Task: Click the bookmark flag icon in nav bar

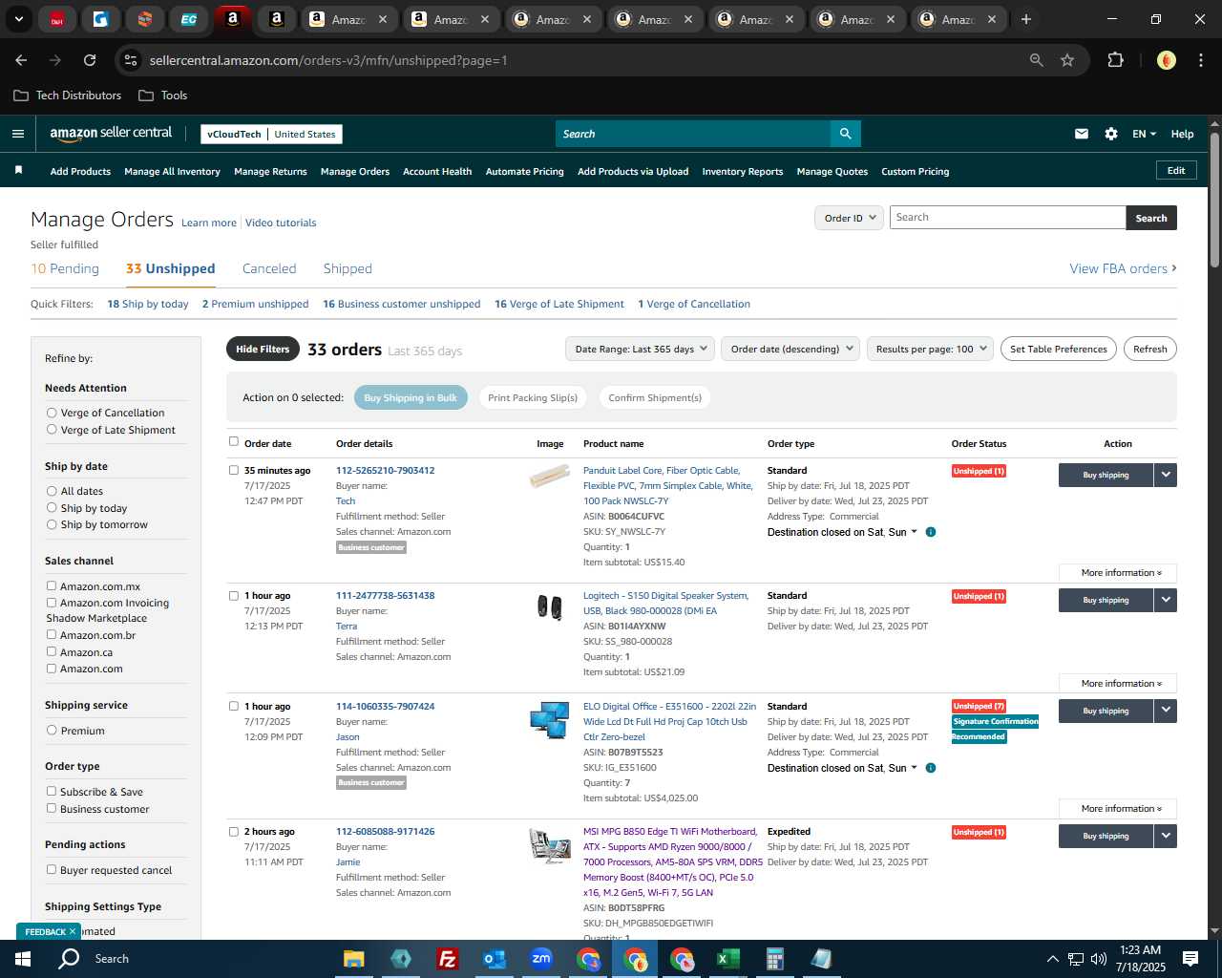Action: tap(18, 171)
